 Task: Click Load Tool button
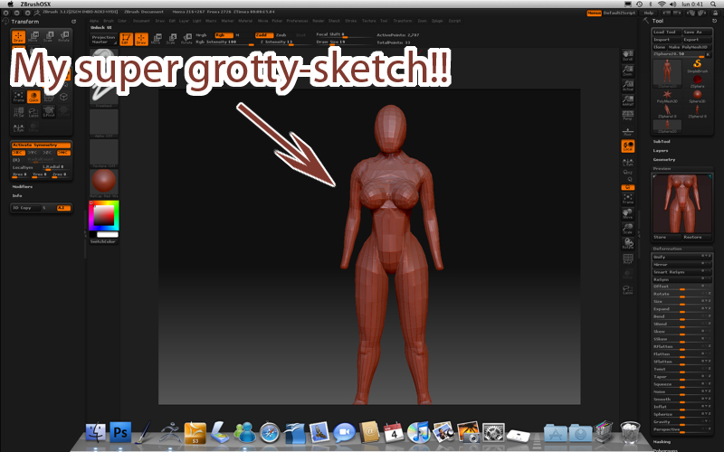click(x=666, y=32)
